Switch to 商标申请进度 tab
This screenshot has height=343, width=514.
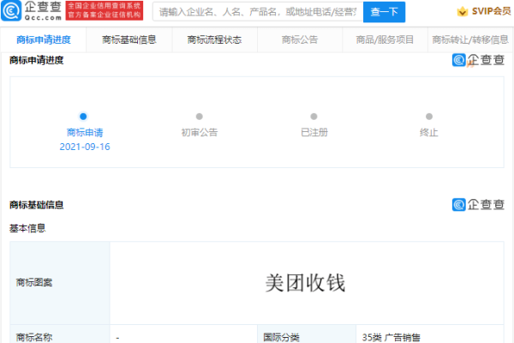tap(44, 39)
